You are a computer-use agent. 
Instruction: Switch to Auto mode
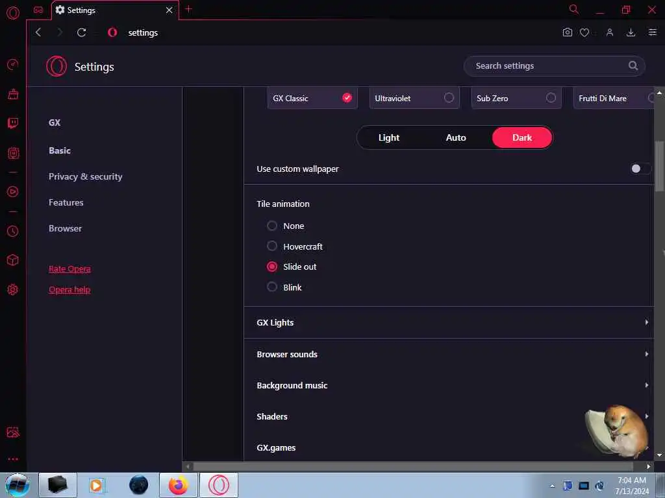pos(456,137)
